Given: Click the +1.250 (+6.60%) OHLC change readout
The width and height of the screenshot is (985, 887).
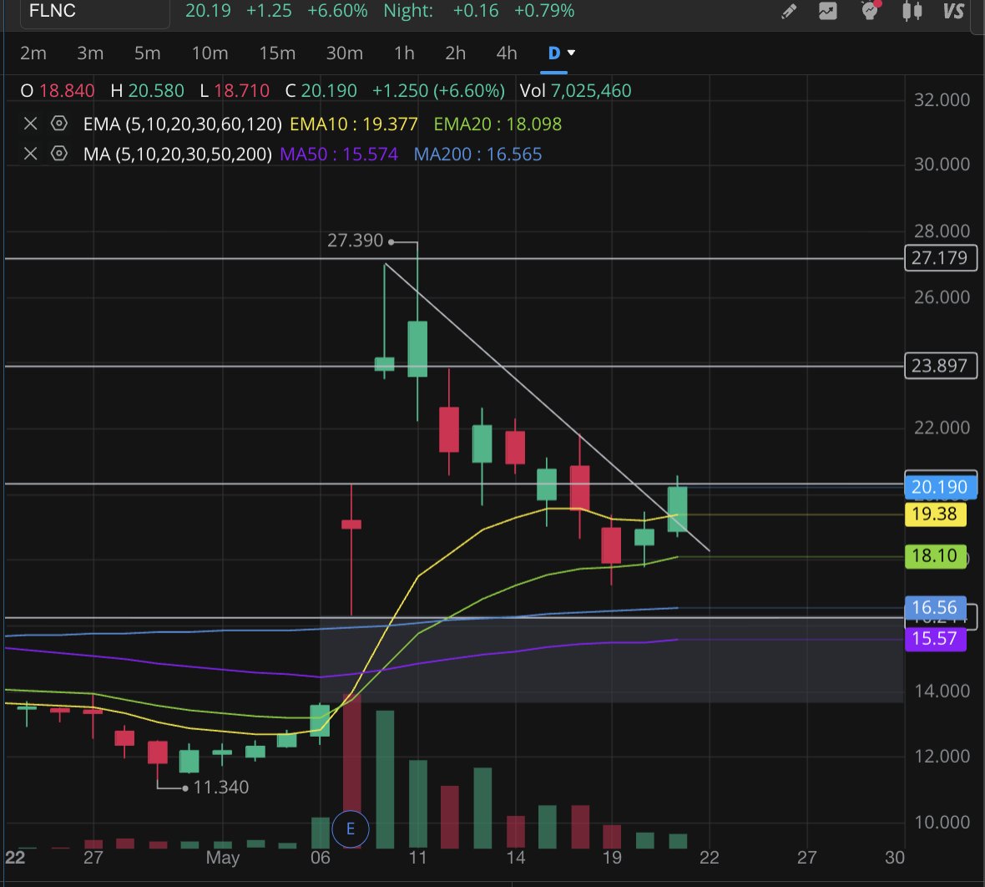Looking at the screenshot, I should (x=438, y=91).
